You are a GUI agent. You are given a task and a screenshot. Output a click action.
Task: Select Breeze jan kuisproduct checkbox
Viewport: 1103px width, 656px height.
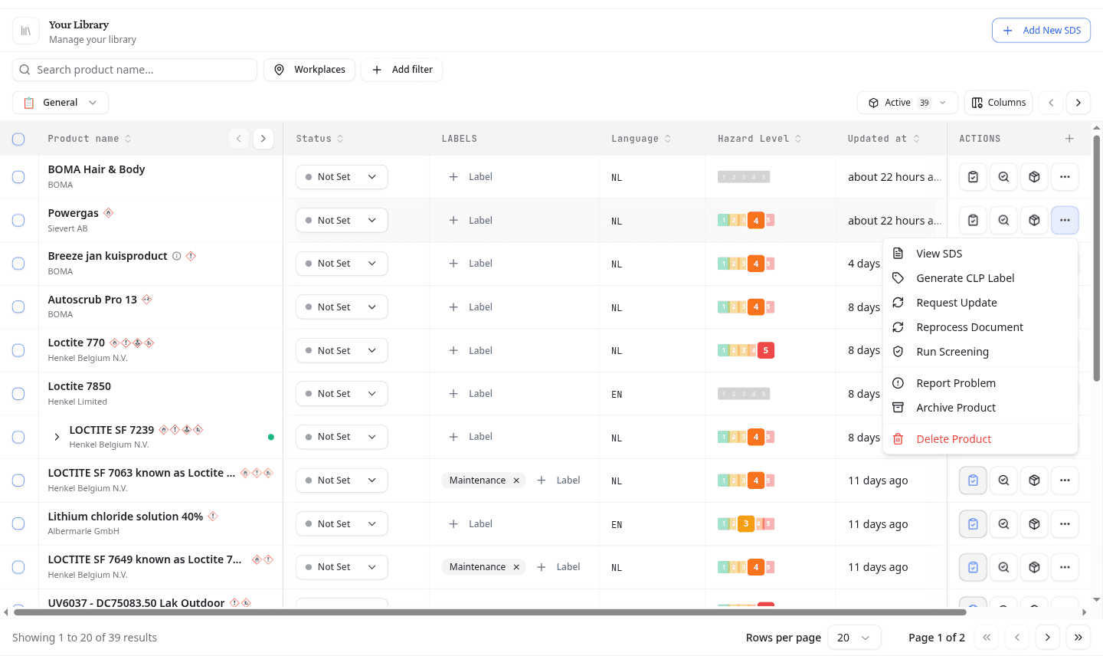coord(18,264)
